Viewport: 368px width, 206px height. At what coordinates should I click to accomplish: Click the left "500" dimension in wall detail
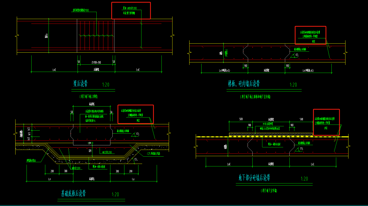[241, 119]
